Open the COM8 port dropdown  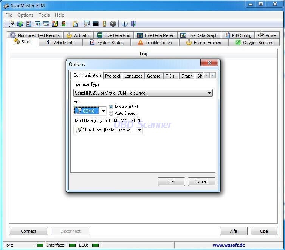coord(103,111)
